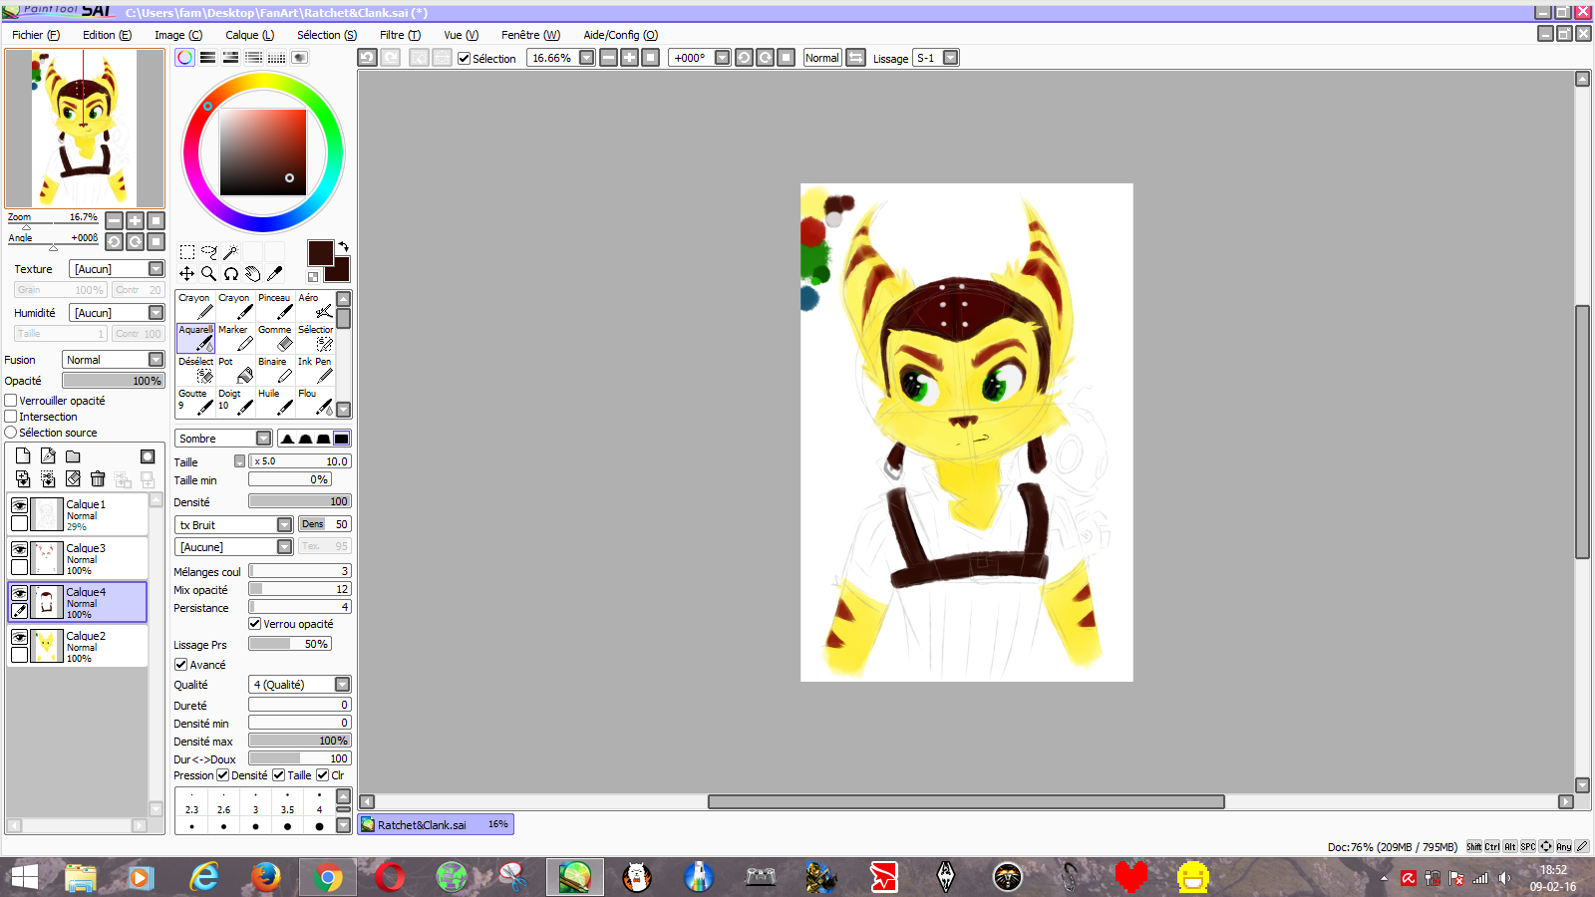Viewport: 1595px width, 897px height.
Task: Choose the Binaire binary pen tool
Action: [x=275, y=370]
